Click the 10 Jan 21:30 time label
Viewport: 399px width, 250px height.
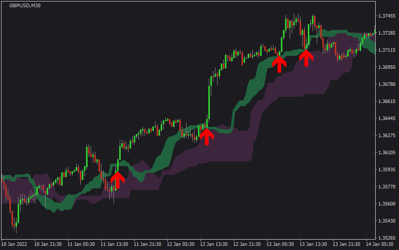[48, 244]
